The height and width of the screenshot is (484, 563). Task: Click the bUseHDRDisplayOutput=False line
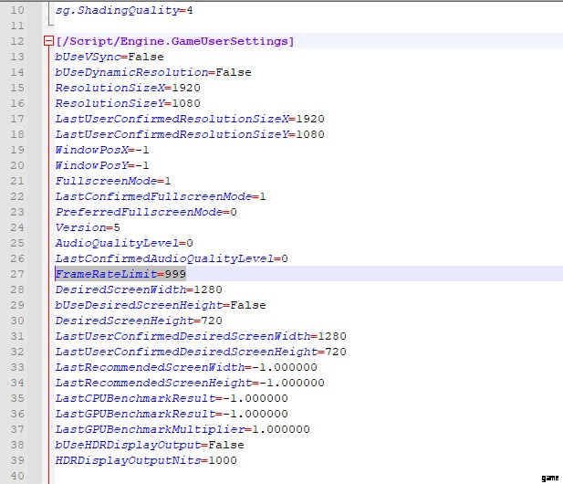pos(148,445)
